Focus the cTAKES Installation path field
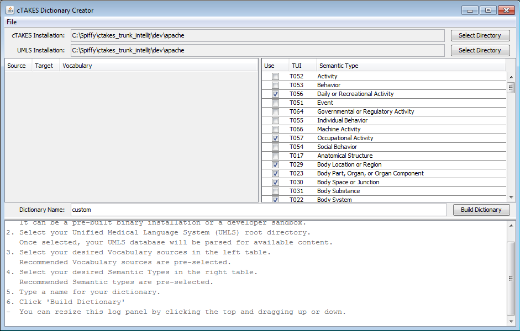Image resolution: width=520 pixels, height=331 pixels. click(258, 35)
